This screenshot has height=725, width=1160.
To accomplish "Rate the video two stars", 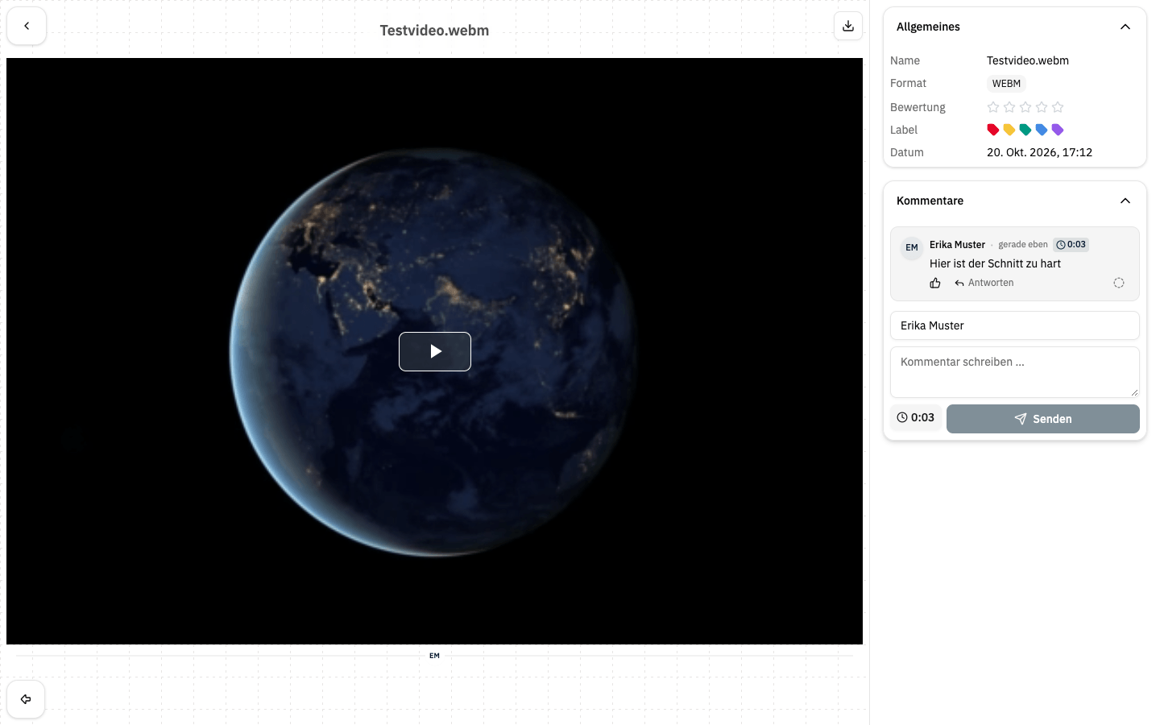I will (1009, 107).
